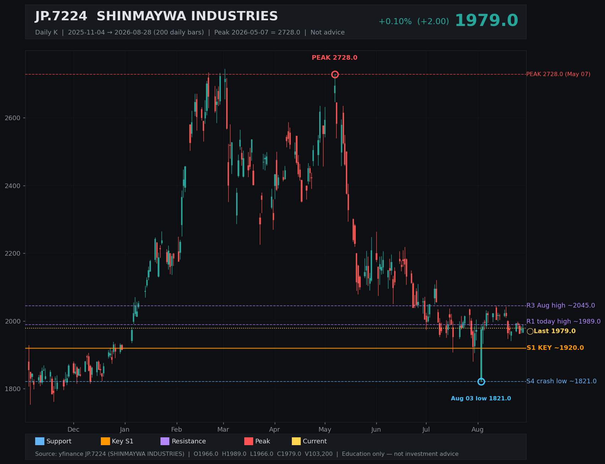
Task: Click the +0.10% (+2.00) change value
Action: [414, 21]
